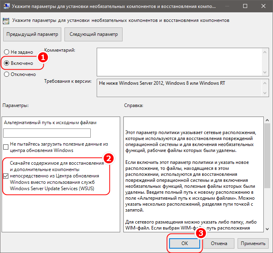Click the policy editor icon in title bar
Screen dimensions: 273x253
pyautogui.click(x=7, y=6)
